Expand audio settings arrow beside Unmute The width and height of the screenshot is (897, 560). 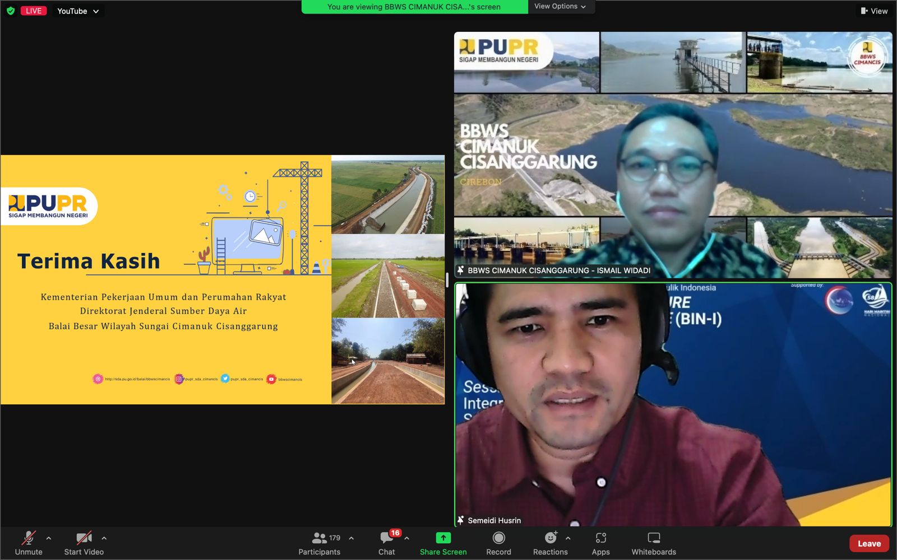[x=49, y=538]
